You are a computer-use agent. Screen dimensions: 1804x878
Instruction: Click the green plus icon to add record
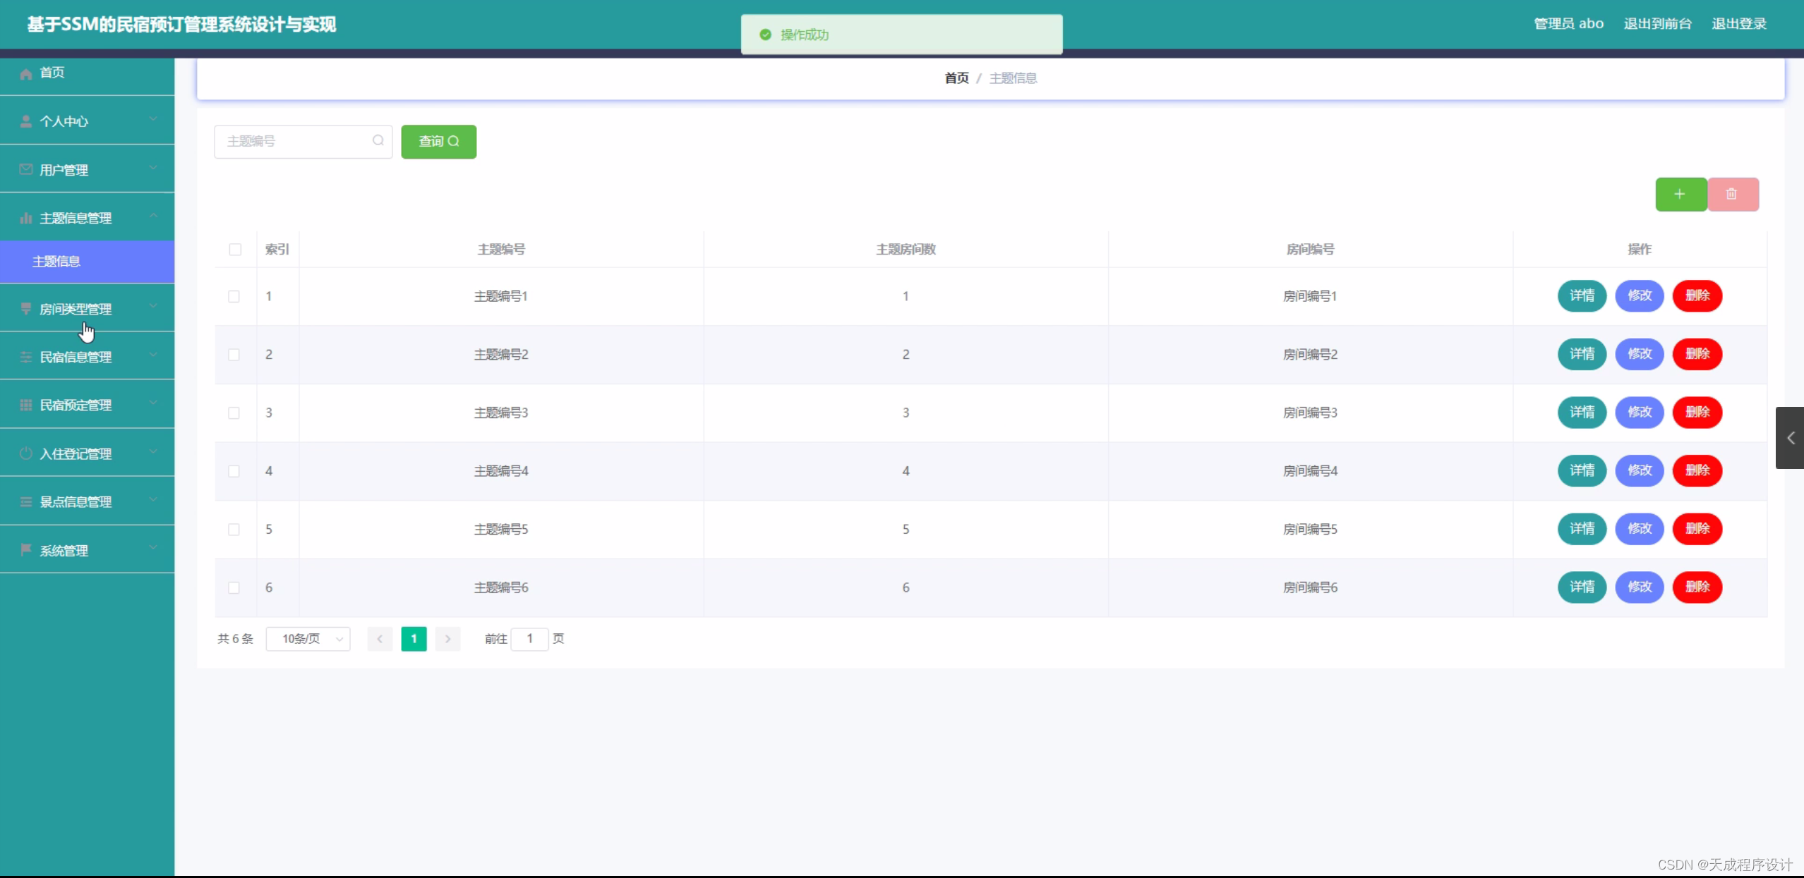pyautogui.click(x=1680, y=194)
